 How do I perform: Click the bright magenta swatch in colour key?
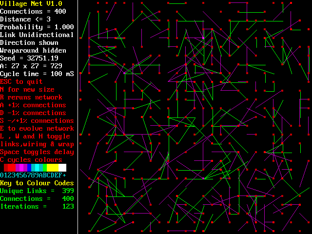(x=21, y=168)
